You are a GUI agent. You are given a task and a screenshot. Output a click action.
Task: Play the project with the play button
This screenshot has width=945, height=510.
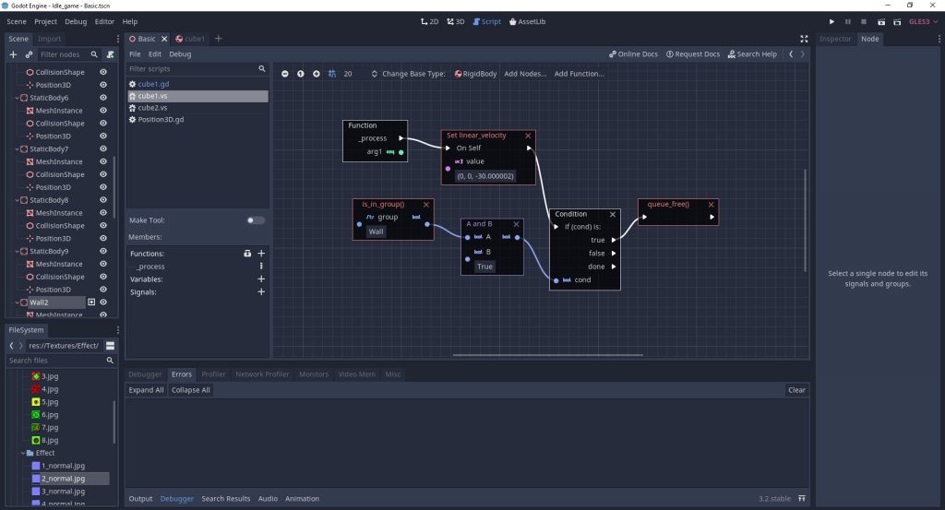point(831,21)
